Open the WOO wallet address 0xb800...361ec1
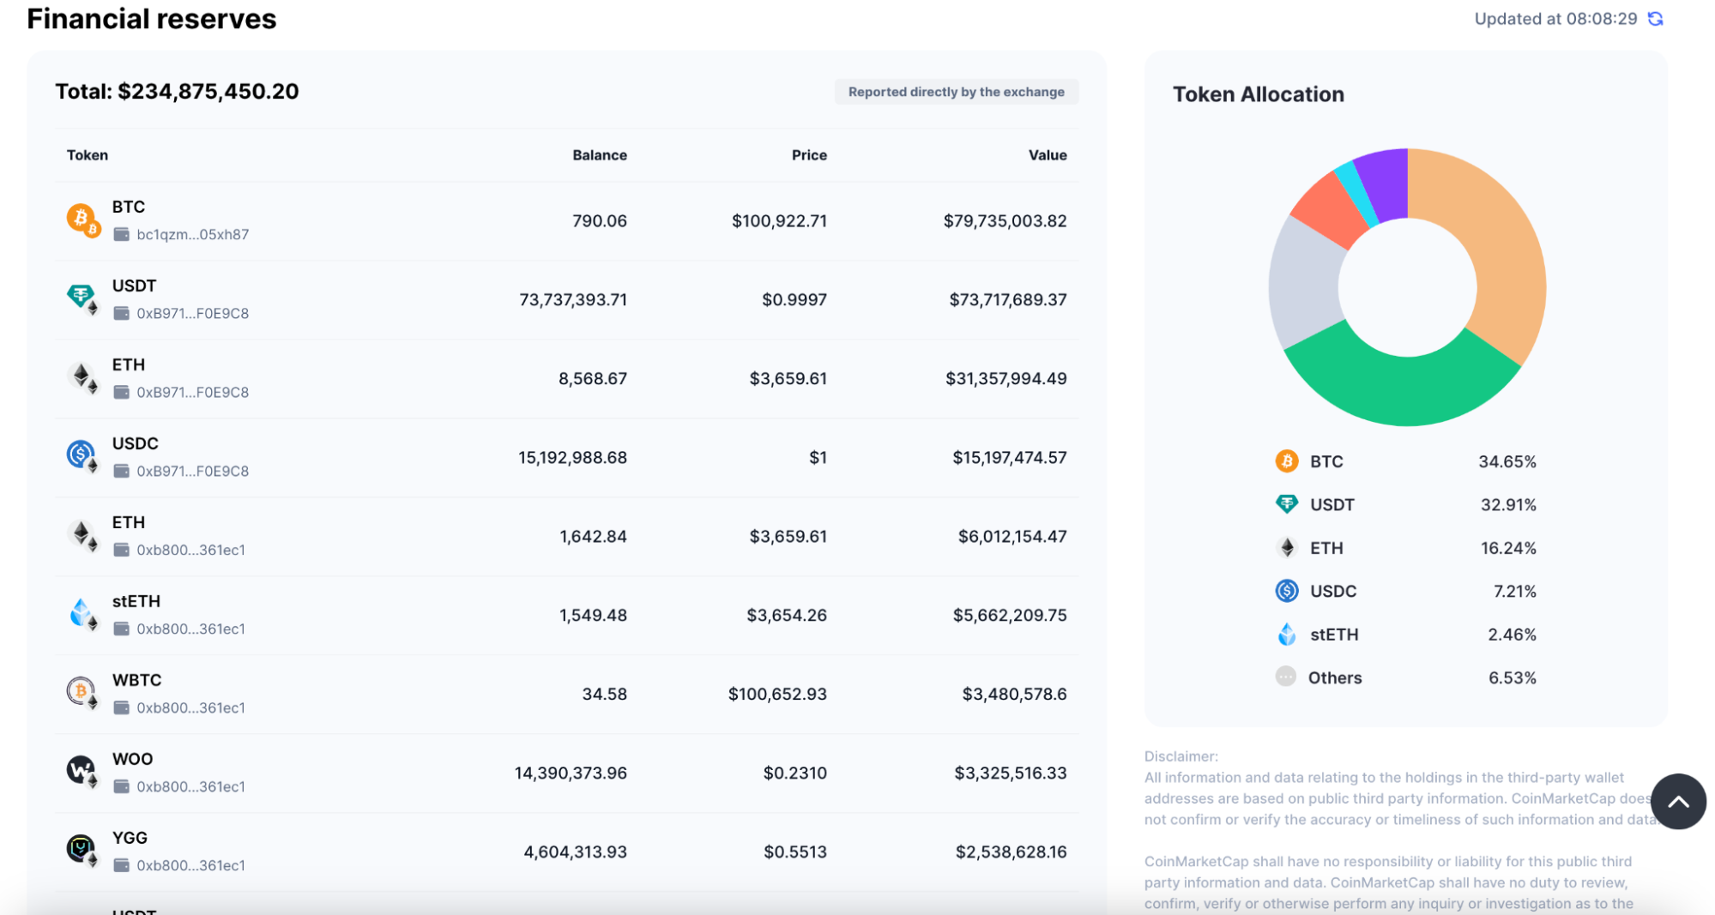The image size is (1715, 915). (x=190, y=787)
